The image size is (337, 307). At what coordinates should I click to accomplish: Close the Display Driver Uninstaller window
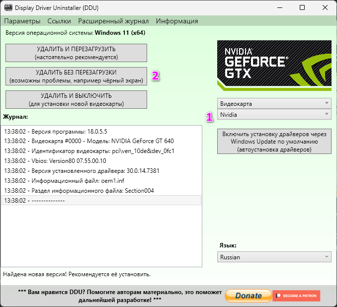(325, 8)
